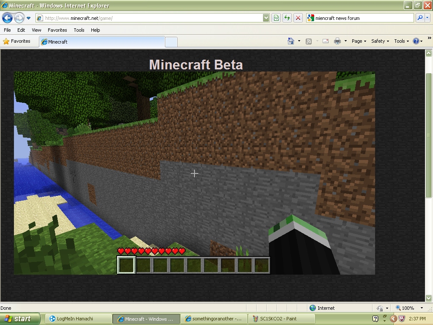Viewport: 433px width, 325px height.
Task: Open a new blank tab
Action: pos(171,42)
